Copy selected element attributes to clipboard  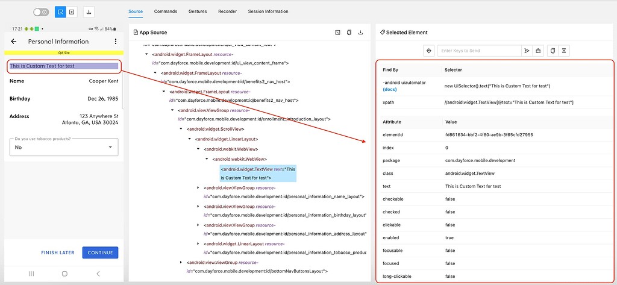click(553, 51)
